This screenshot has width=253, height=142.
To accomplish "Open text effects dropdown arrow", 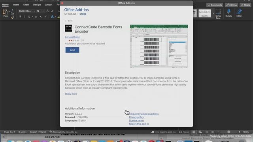I will (x=55, y=17).
